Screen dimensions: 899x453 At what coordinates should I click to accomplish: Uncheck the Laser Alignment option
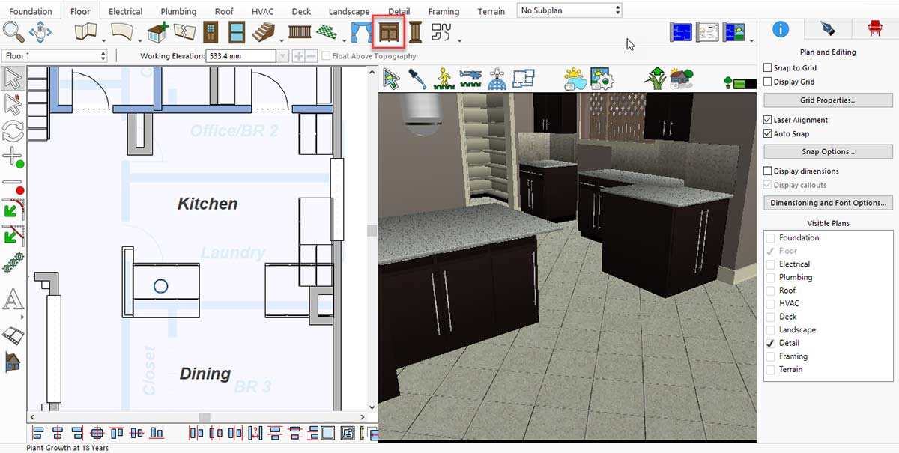(x=768, y=120)
